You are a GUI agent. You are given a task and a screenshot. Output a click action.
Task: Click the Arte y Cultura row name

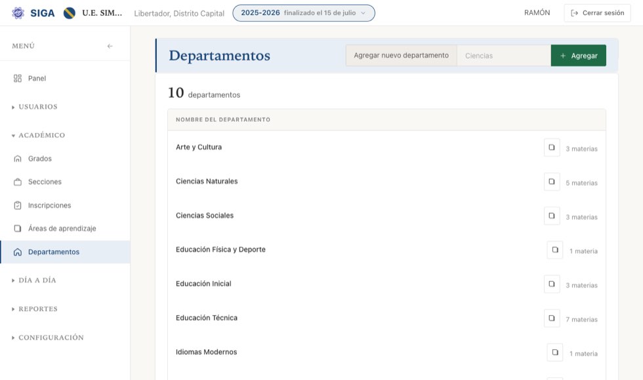pyautogui.click(x=199, y=147)
